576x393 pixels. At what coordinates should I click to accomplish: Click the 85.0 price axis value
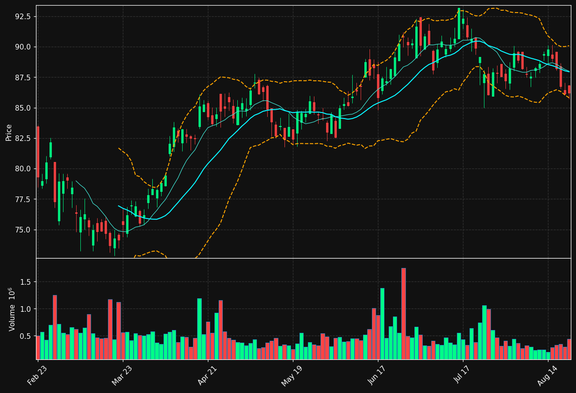click(23, 108)
